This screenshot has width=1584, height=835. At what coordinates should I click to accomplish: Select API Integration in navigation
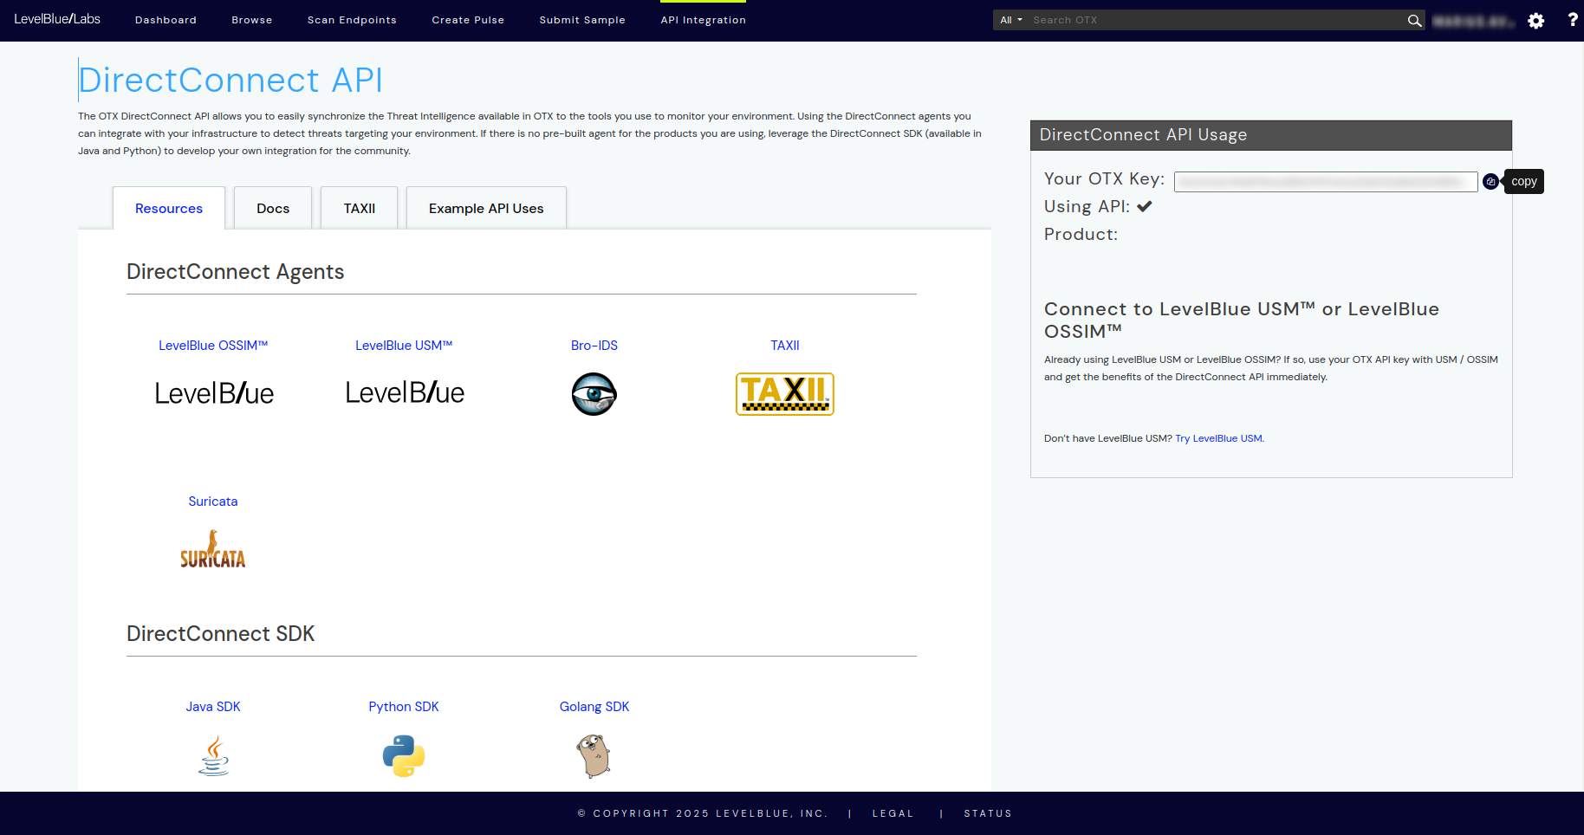(x=704, y=20)
